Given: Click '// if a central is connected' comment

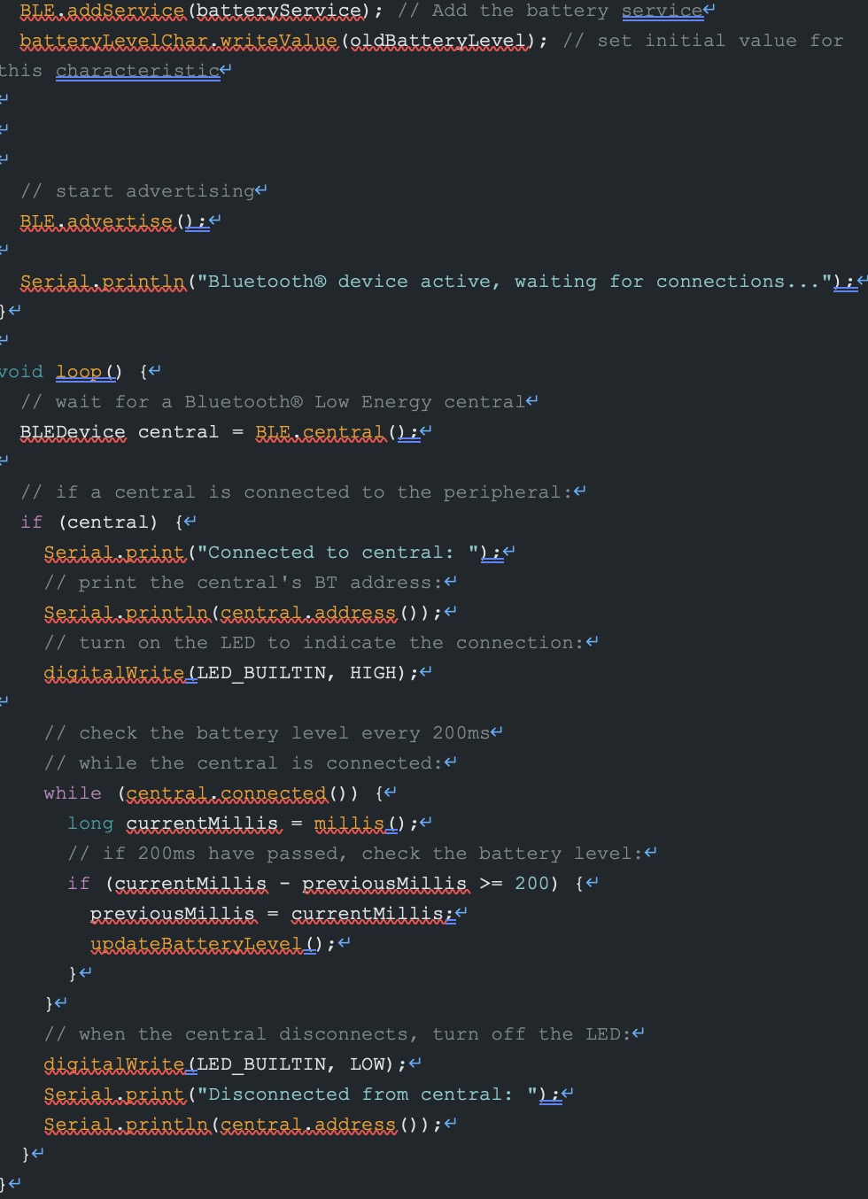Looking at the screenshot, I should [x=297, y=492].
